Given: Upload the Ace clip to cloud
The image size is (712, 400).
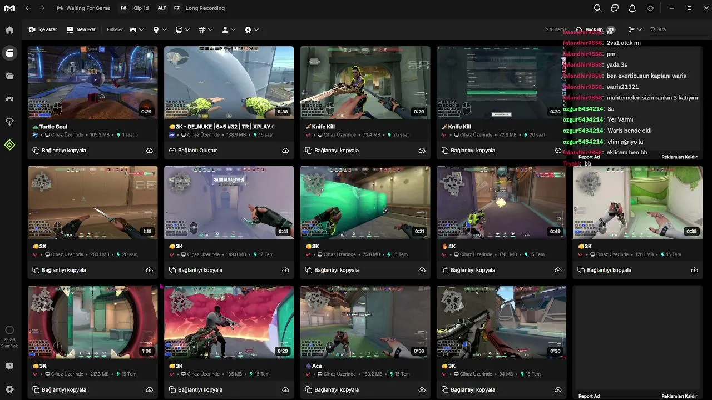Looking at the screenshot, I should (x=422, y=389).
